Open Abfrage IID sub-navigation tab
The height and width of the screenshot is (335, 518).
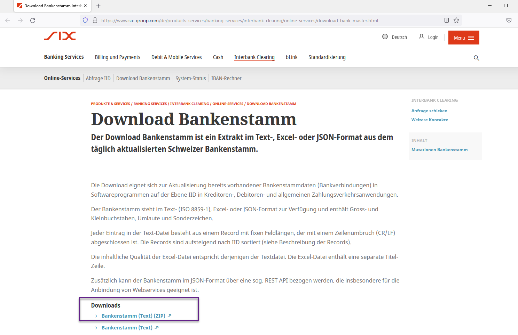(98, 79)
